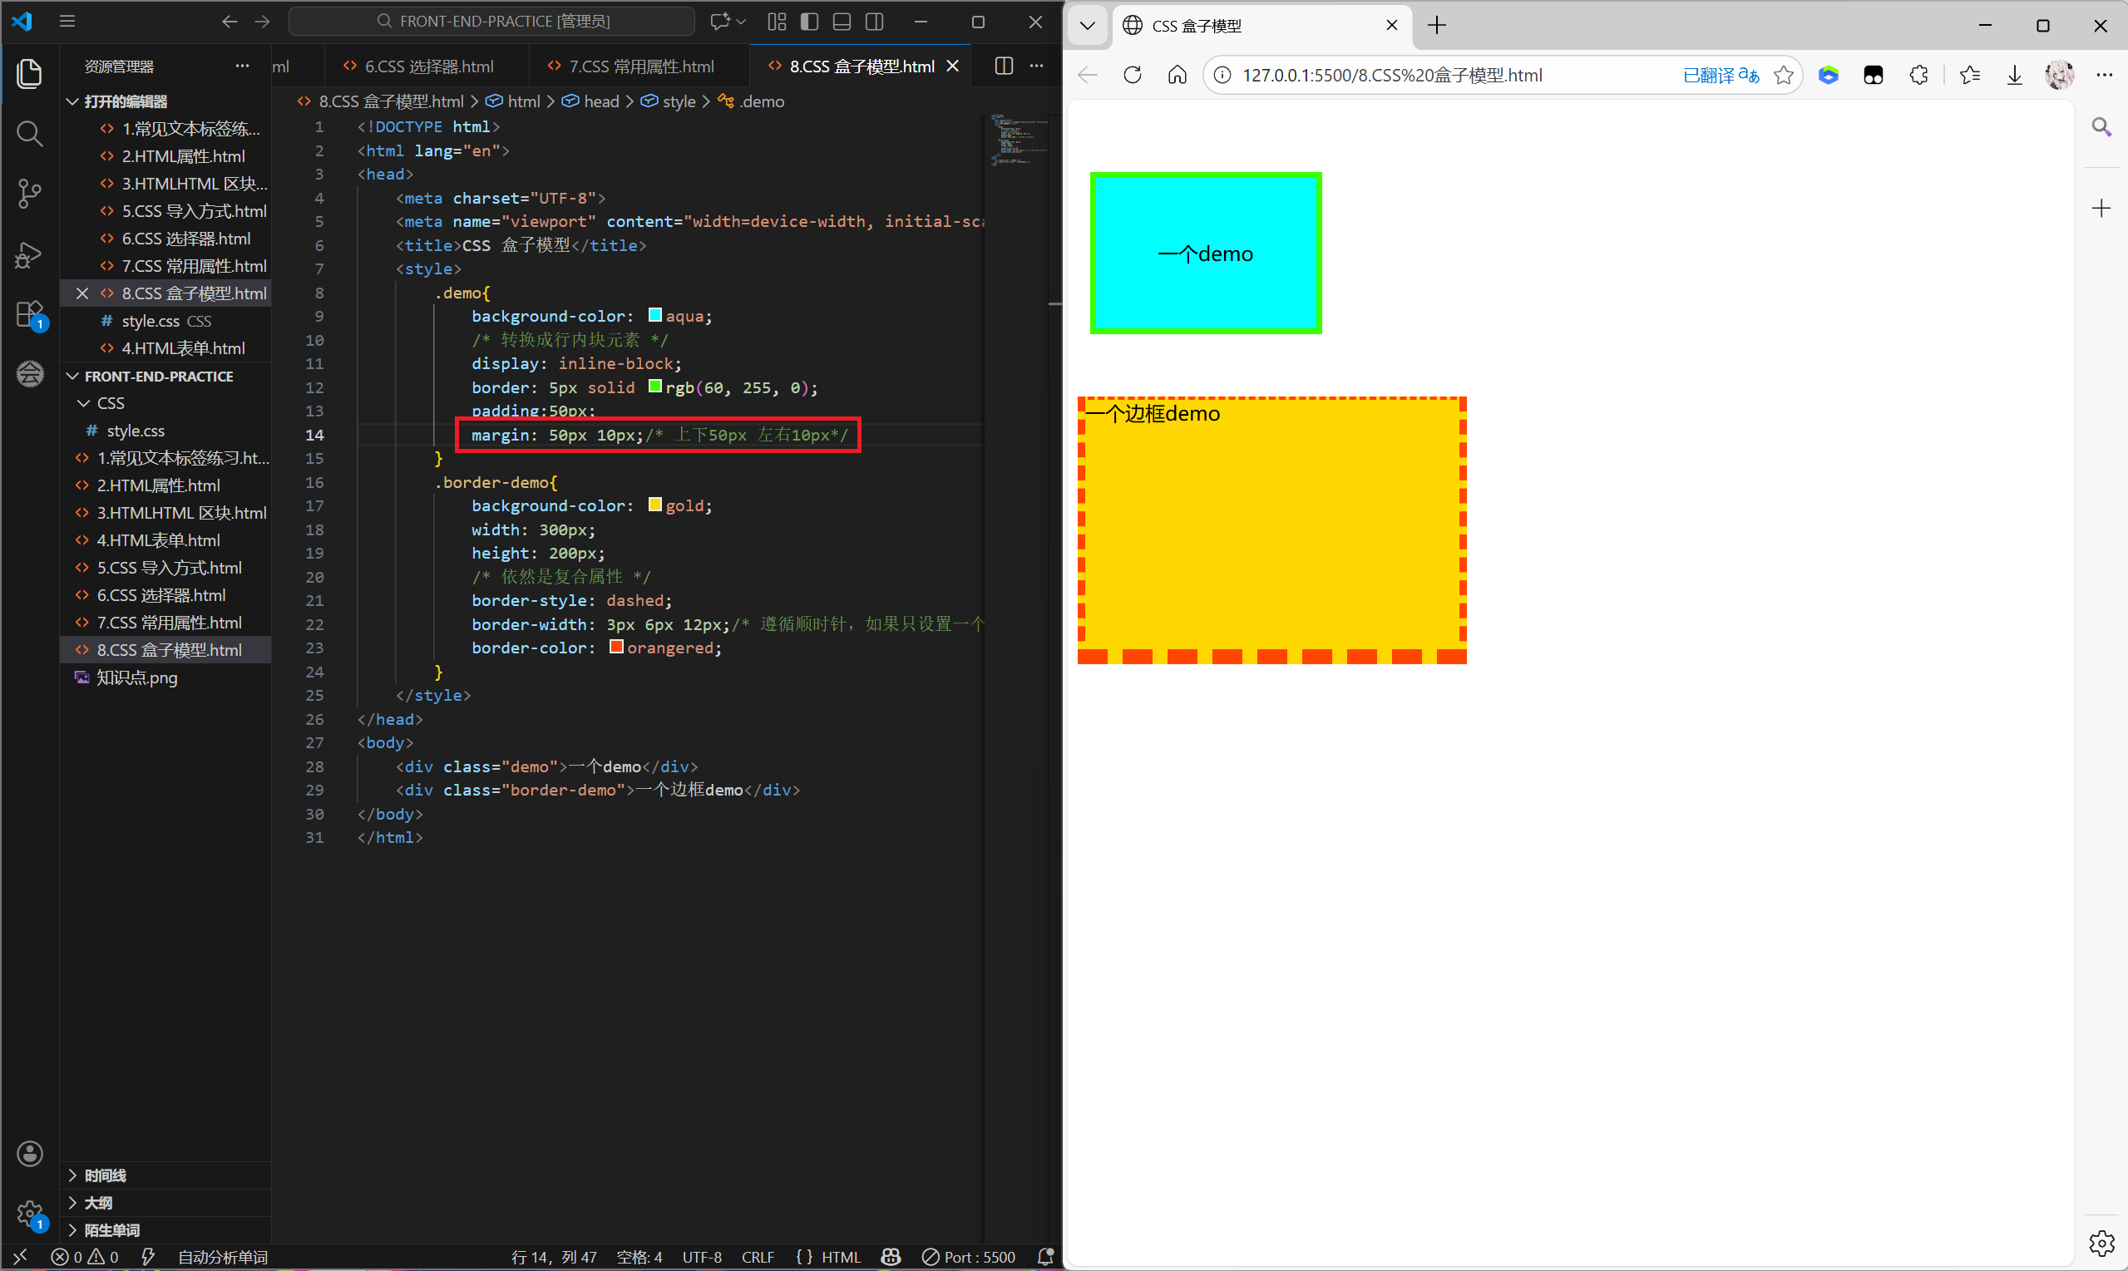Switch to 6.CSS 选择器.html editor tab
The image size is (2128, 1271).
click(428, 66)
